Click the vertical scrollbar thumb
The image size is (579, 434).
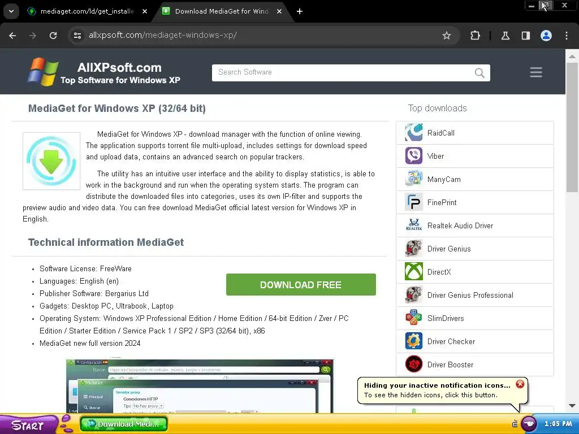pos(572,127)
